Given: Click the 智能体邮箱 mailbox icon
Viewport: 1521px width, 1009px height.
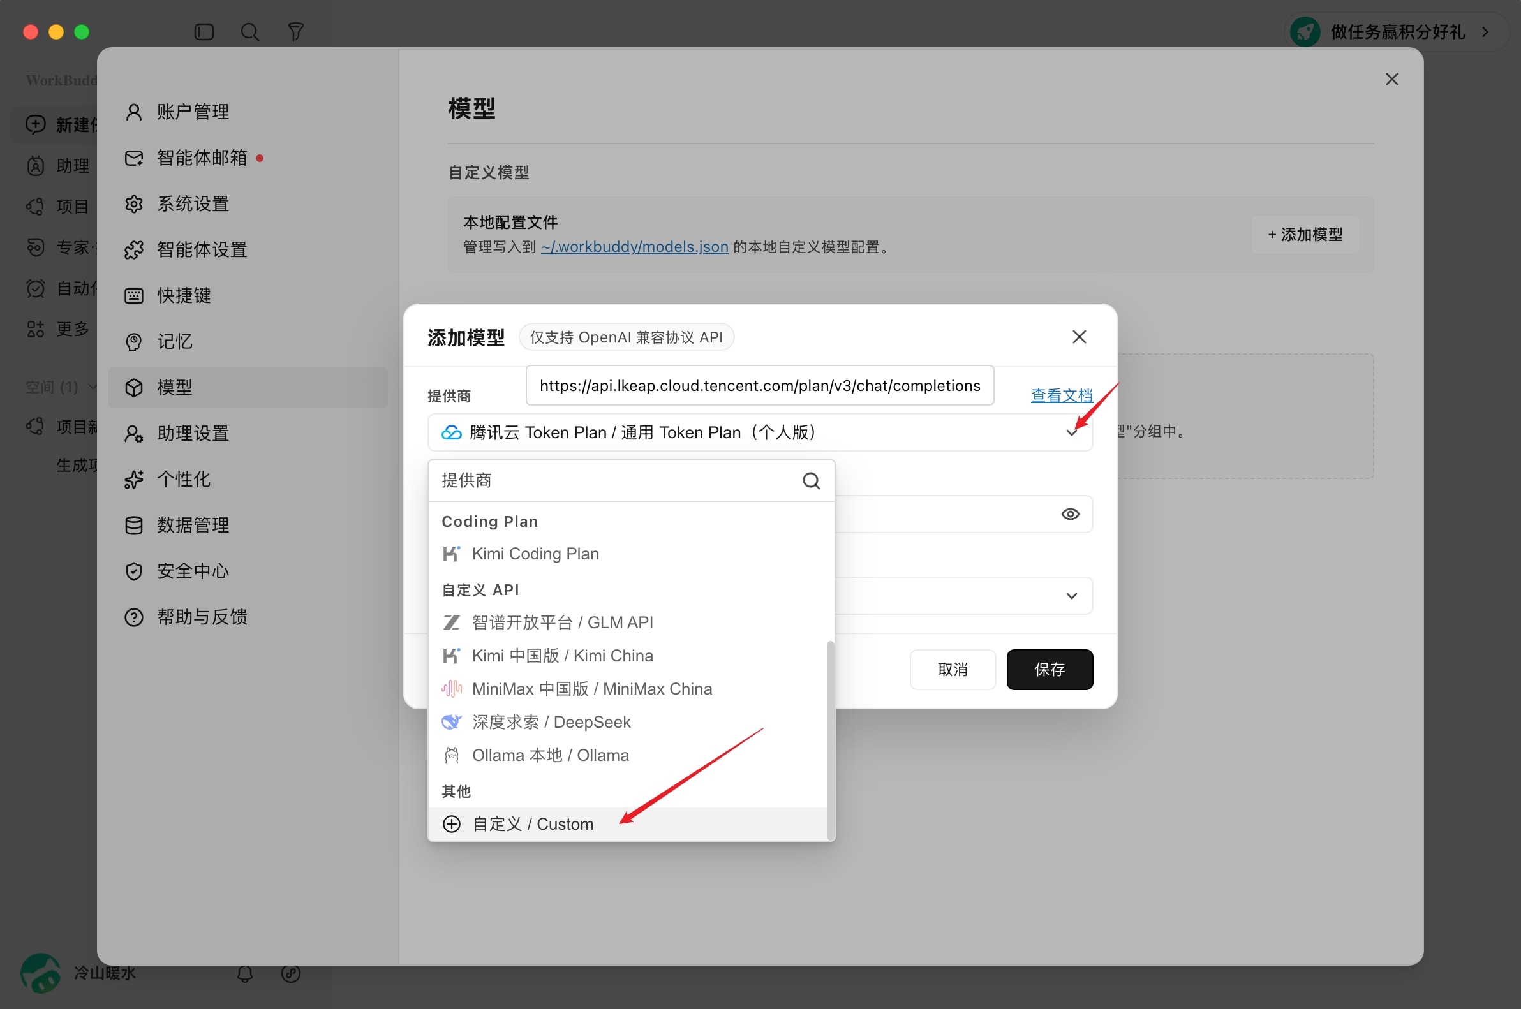Looking at the screenshot, I should click(133, 158).
